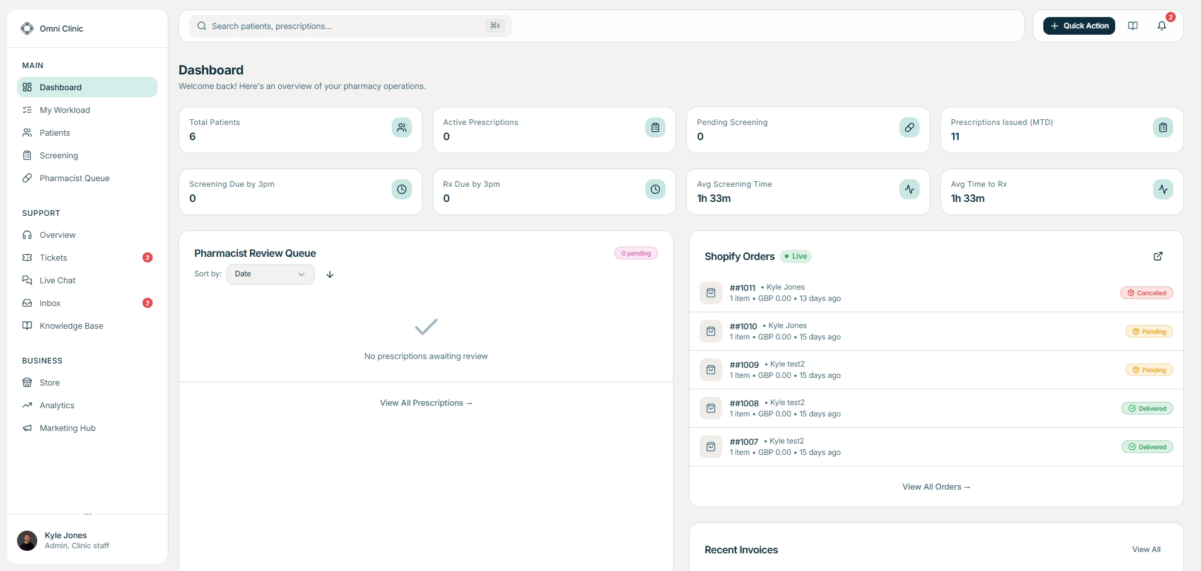Click the Omni Clinic logo
1201x571 pixels.
[x=27, y=28]
